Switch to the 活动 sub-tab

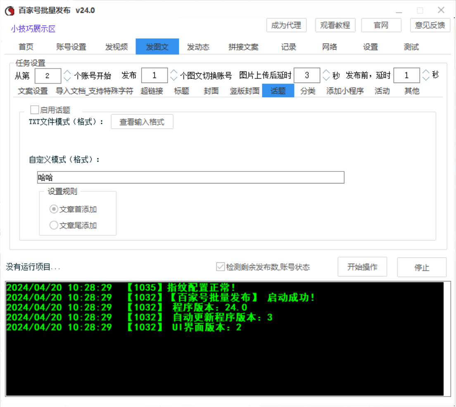[x=382, y=91]
